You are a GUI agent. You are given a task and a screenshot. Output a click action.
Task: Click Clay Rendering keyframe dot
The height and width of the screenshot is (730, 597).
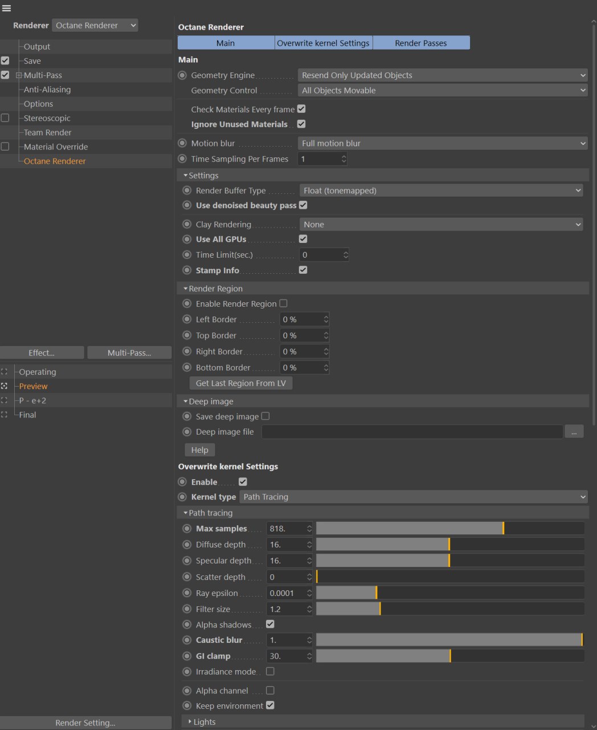187,225
